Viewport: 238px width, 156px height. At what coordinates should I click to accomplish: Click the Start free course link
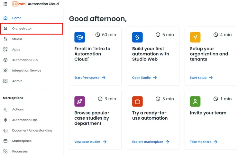pyautogui.click(x=90, y=78)
